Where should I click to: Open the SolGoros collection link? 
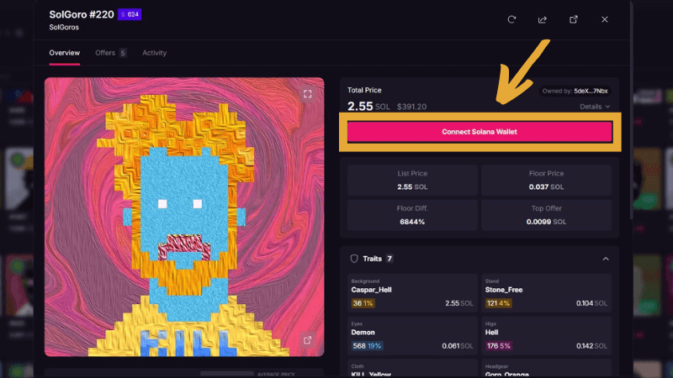coord(64,27)
